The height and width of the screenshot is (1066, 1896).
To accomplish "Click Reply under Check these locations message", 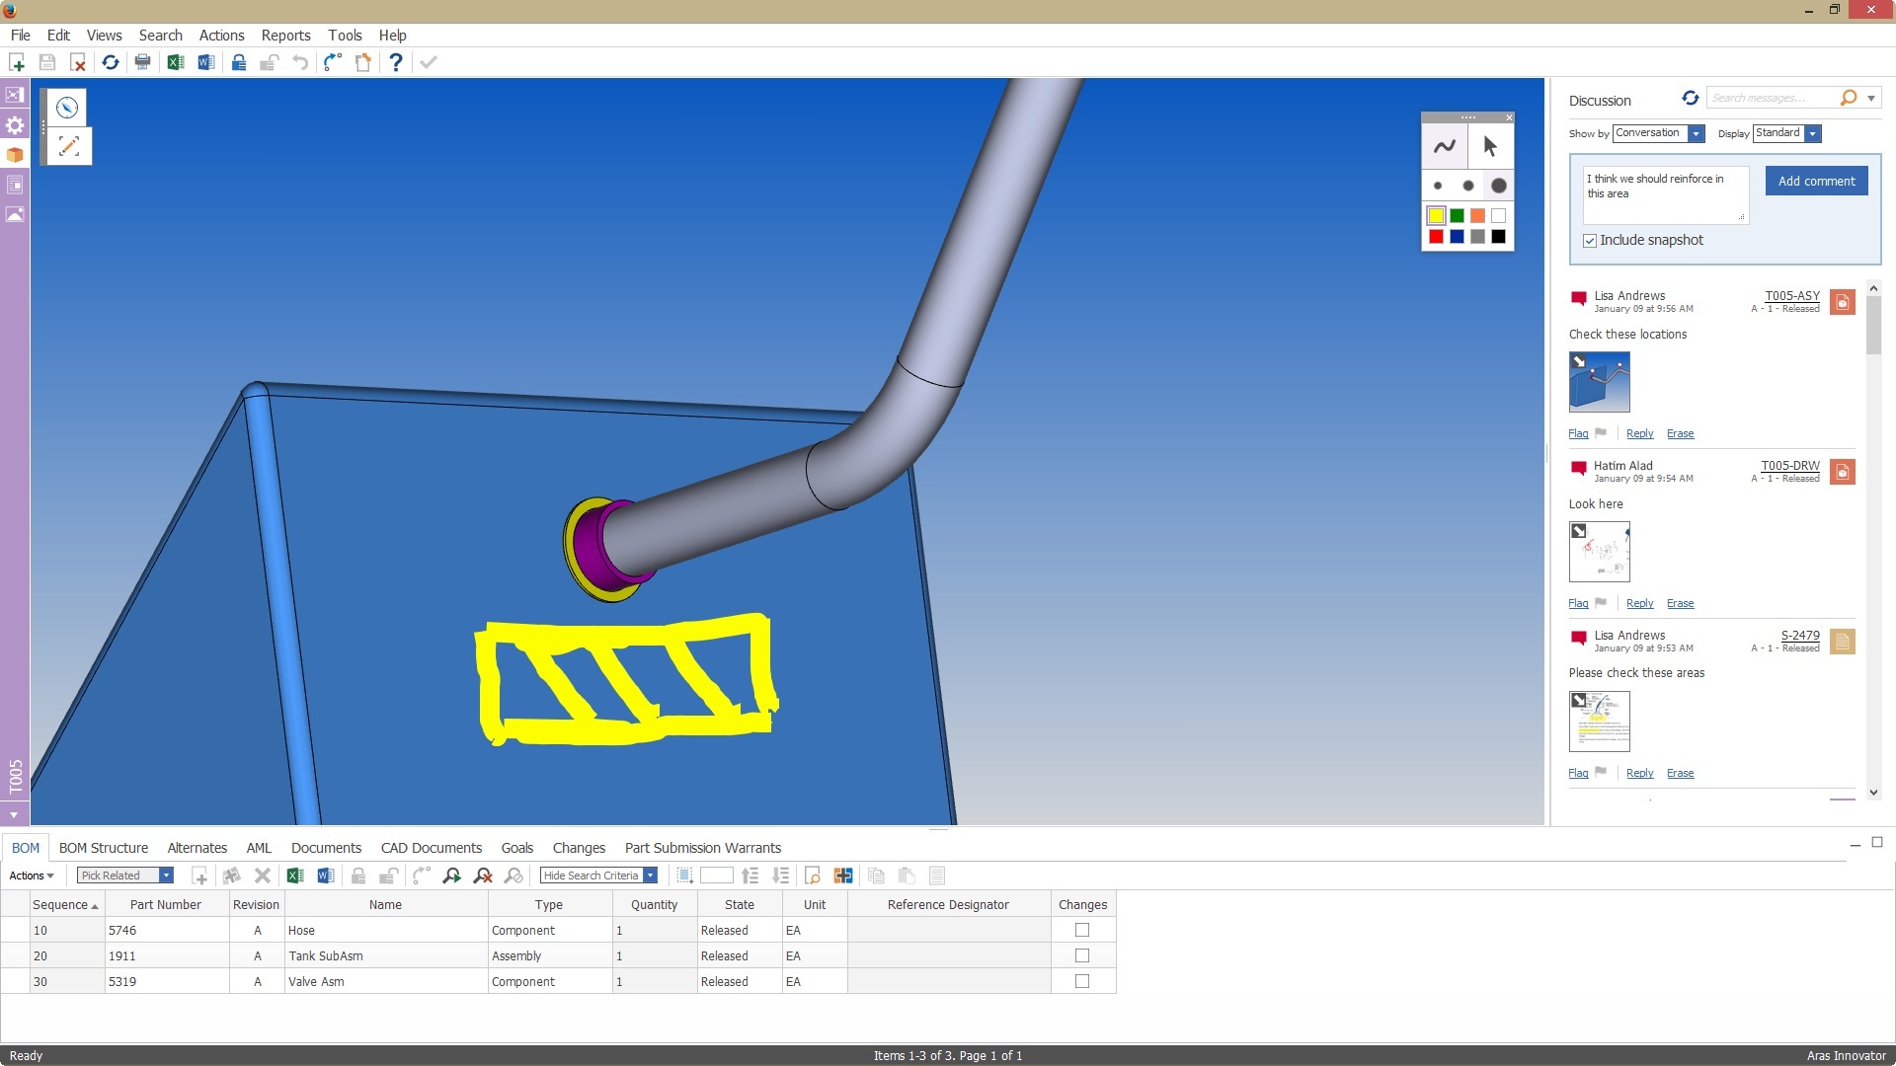I will tap(1639, 433).
